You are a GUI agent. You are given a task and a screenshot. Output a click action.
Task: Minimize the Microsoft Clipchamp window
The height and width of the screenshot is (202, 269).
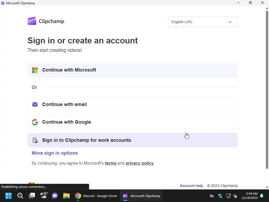pyautogui.click(x=239, y=3)
